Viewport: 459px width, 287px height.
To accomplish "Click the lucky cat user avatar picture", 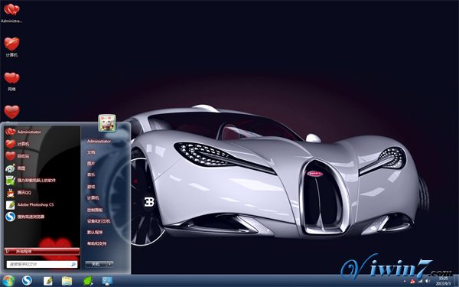I will tap(107, 122).
